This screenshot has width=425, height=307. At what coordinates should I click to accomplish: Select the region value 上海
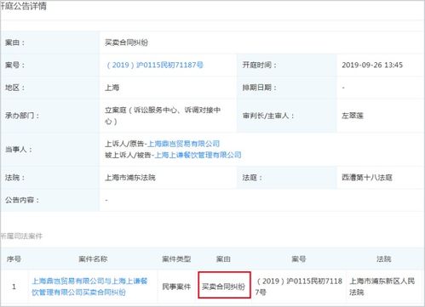click(x=112, y=88)
